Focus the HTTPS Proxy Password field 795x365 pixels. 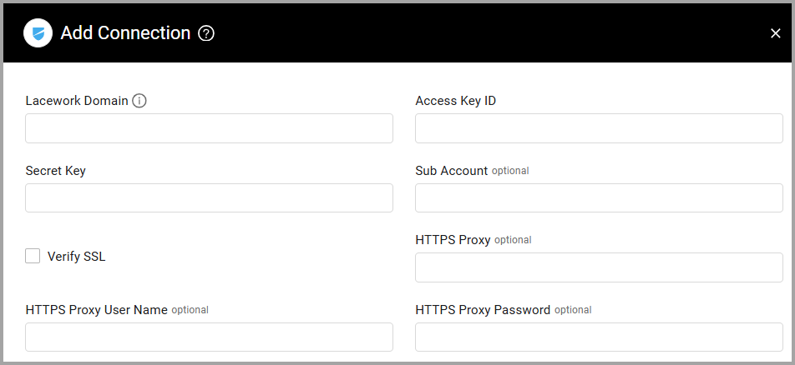click(x=599, y=337)
